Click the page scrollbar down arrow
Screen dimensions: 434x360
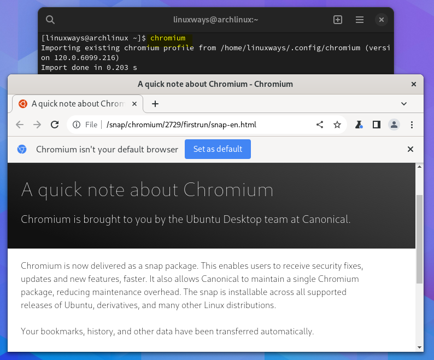point(419,347)
